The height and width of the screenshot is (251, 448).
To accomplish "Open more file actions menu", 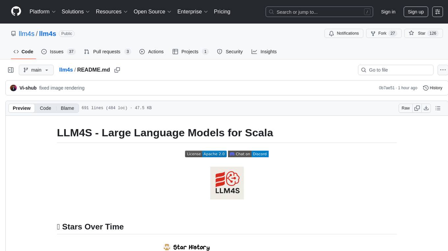I will point(443,70).
